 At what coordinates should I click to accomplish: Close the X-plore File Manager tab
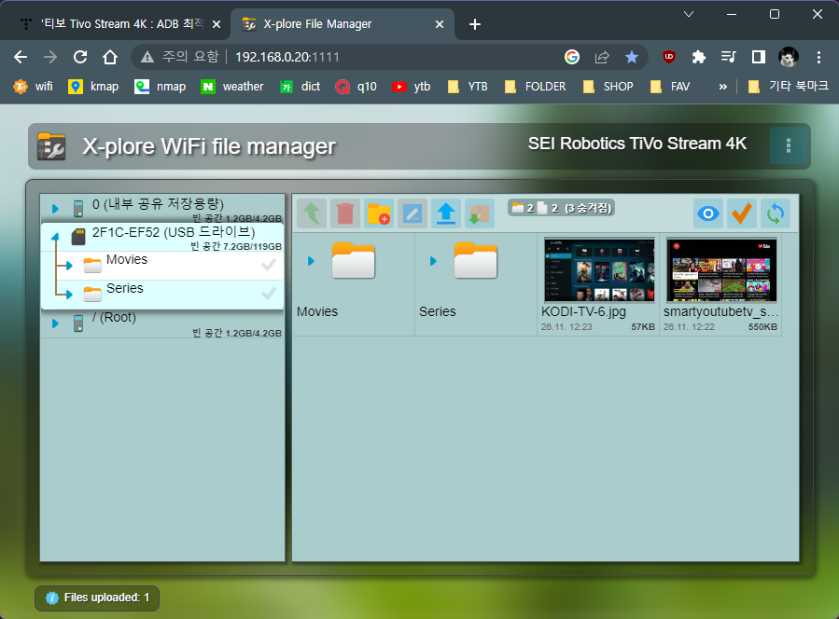point(440,24)
